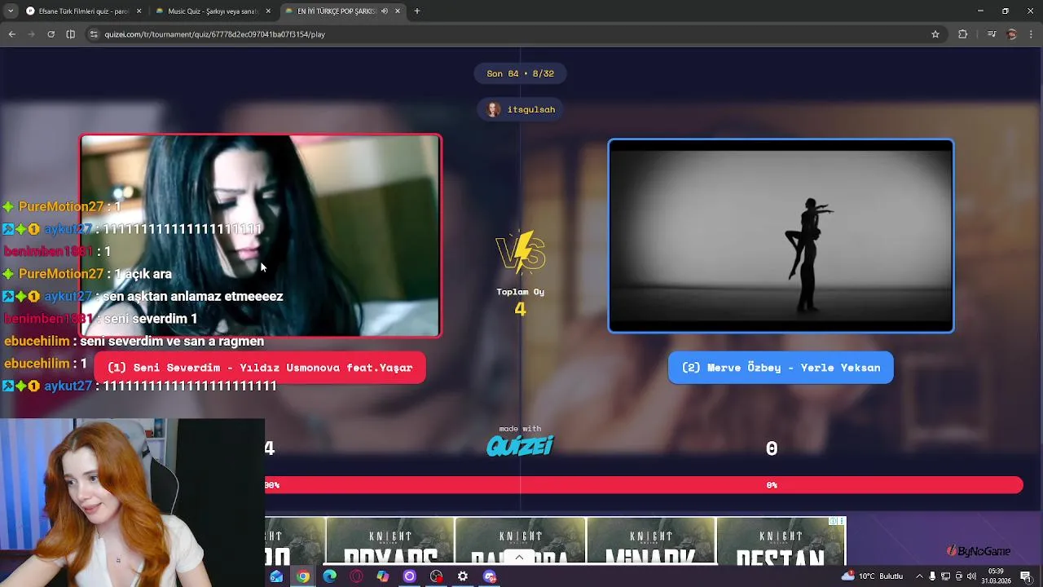Close the EN İYİ TÜRKÇE POP tab

click(x=398, y=11)
